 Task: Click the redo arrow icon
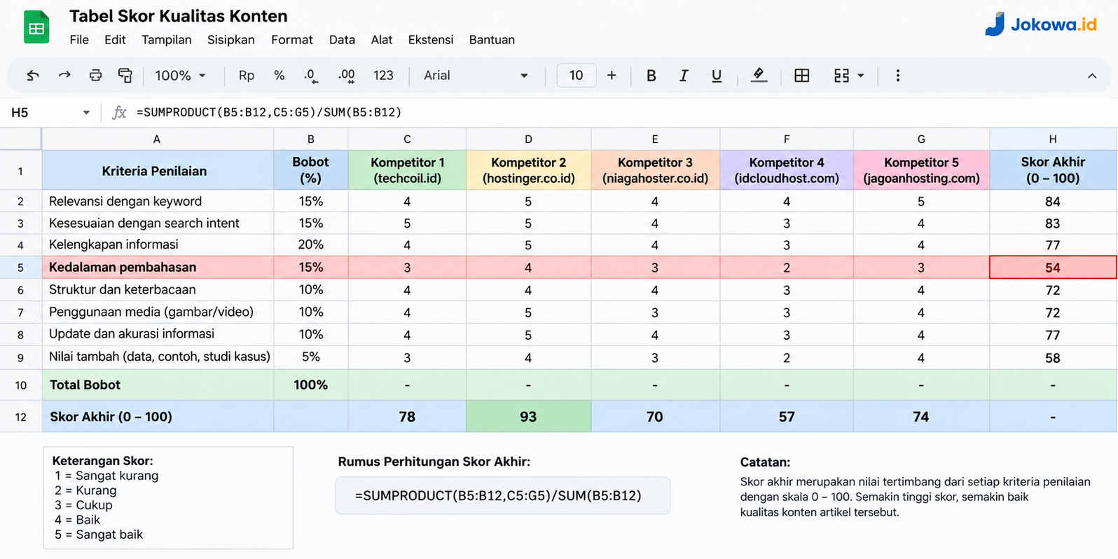64,76
